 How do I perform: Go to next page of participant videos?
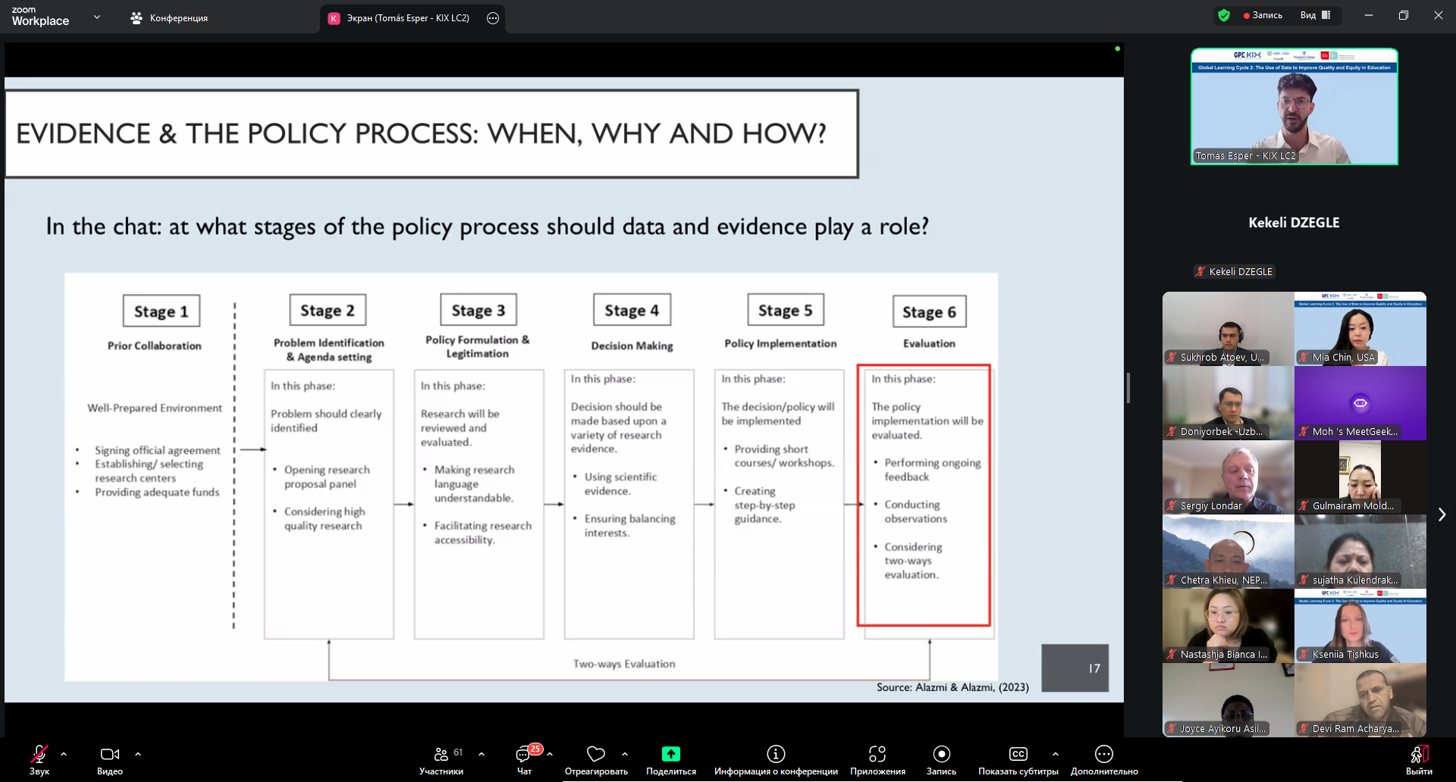point(1442,515)
